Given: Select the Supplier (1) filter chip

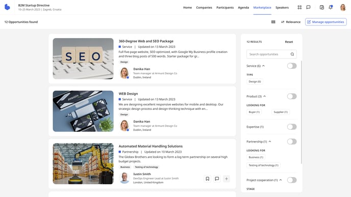Looking at the screenshot, I should [281, 112].
